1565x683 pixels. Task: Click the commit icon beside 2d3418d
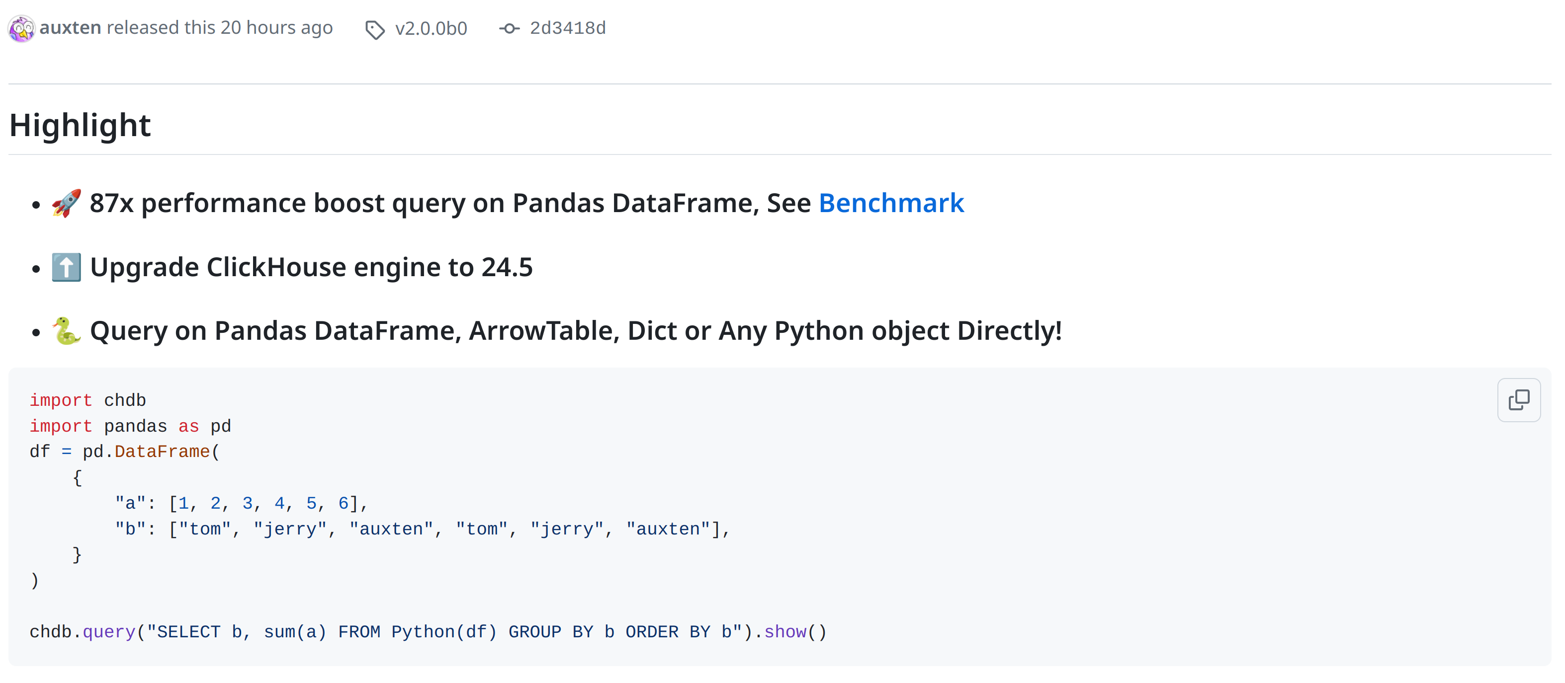pyautogui.click(x=509, y=28)
